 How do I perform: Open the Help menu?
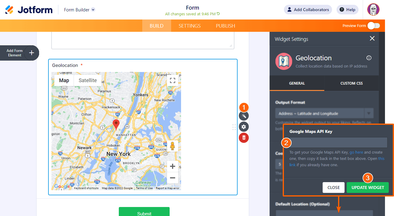click(x=347, y=10)
